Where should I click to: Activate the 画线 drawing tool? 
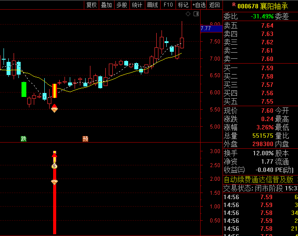tap(152, 5)
